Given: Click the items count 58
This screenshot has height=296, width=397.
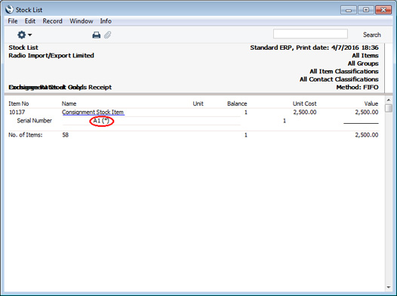Looking at the screenshot, I should click(66, 135).
